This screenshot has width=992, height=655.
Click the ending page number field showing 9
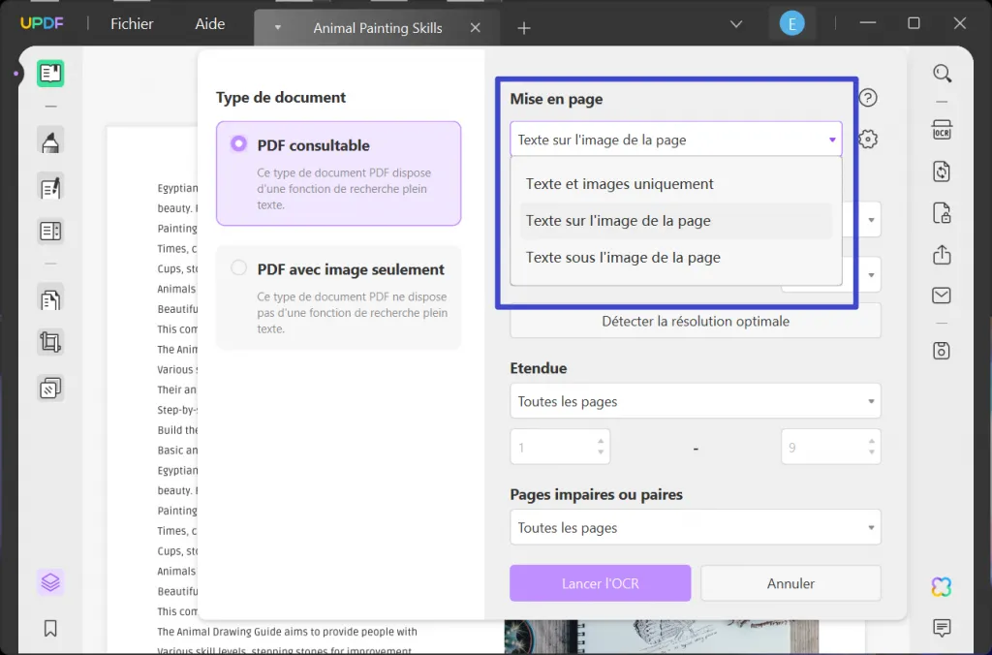[x=830, y=446]
